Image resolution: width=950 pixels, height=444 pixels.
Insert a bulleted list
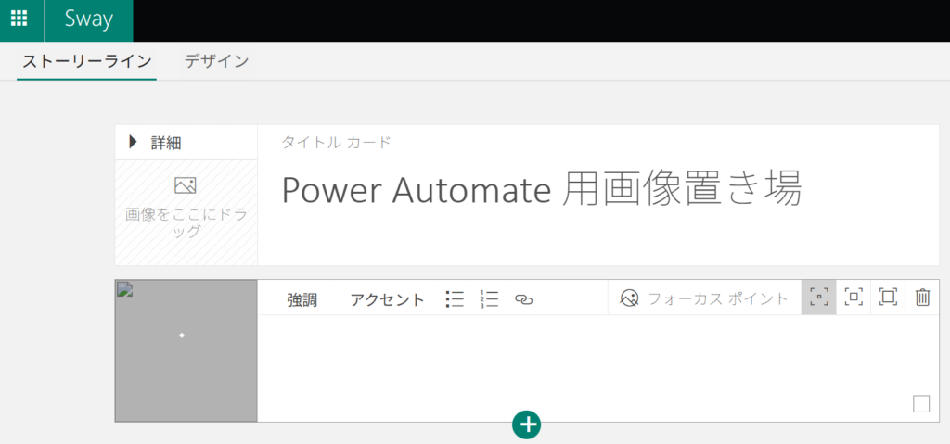pyautogui.click(x=455, y=299)
